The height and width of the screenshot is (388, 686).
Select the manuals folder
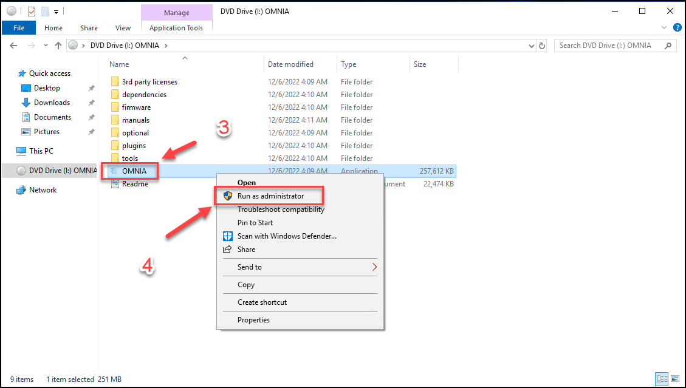(135, 120)
